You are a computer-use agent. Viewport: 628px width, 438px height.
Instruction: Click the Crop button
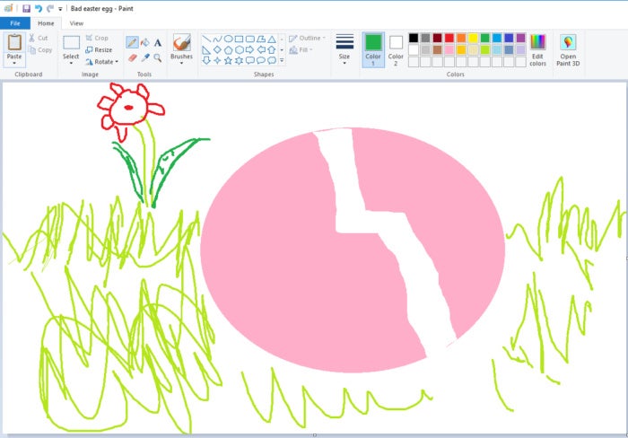click(x=97, y=38)
